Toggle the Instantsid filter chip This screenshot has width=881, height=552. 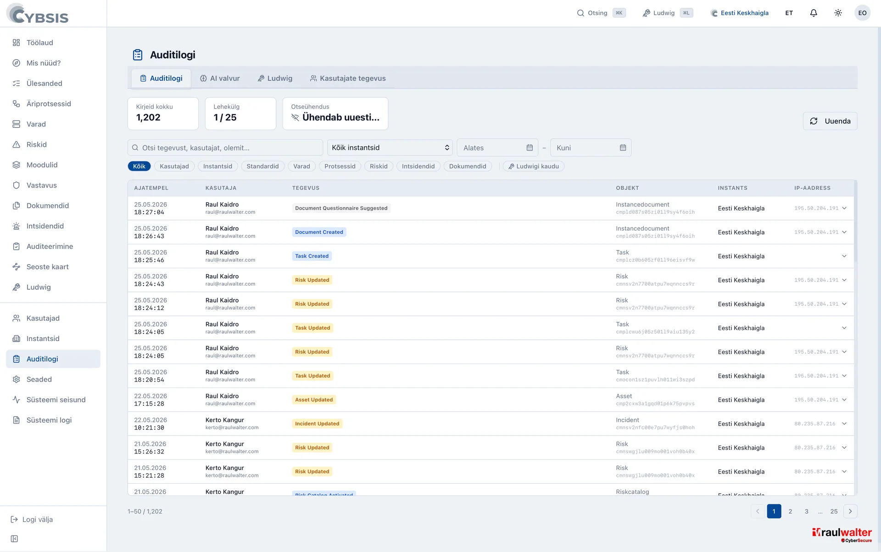[x=217, y=166]
